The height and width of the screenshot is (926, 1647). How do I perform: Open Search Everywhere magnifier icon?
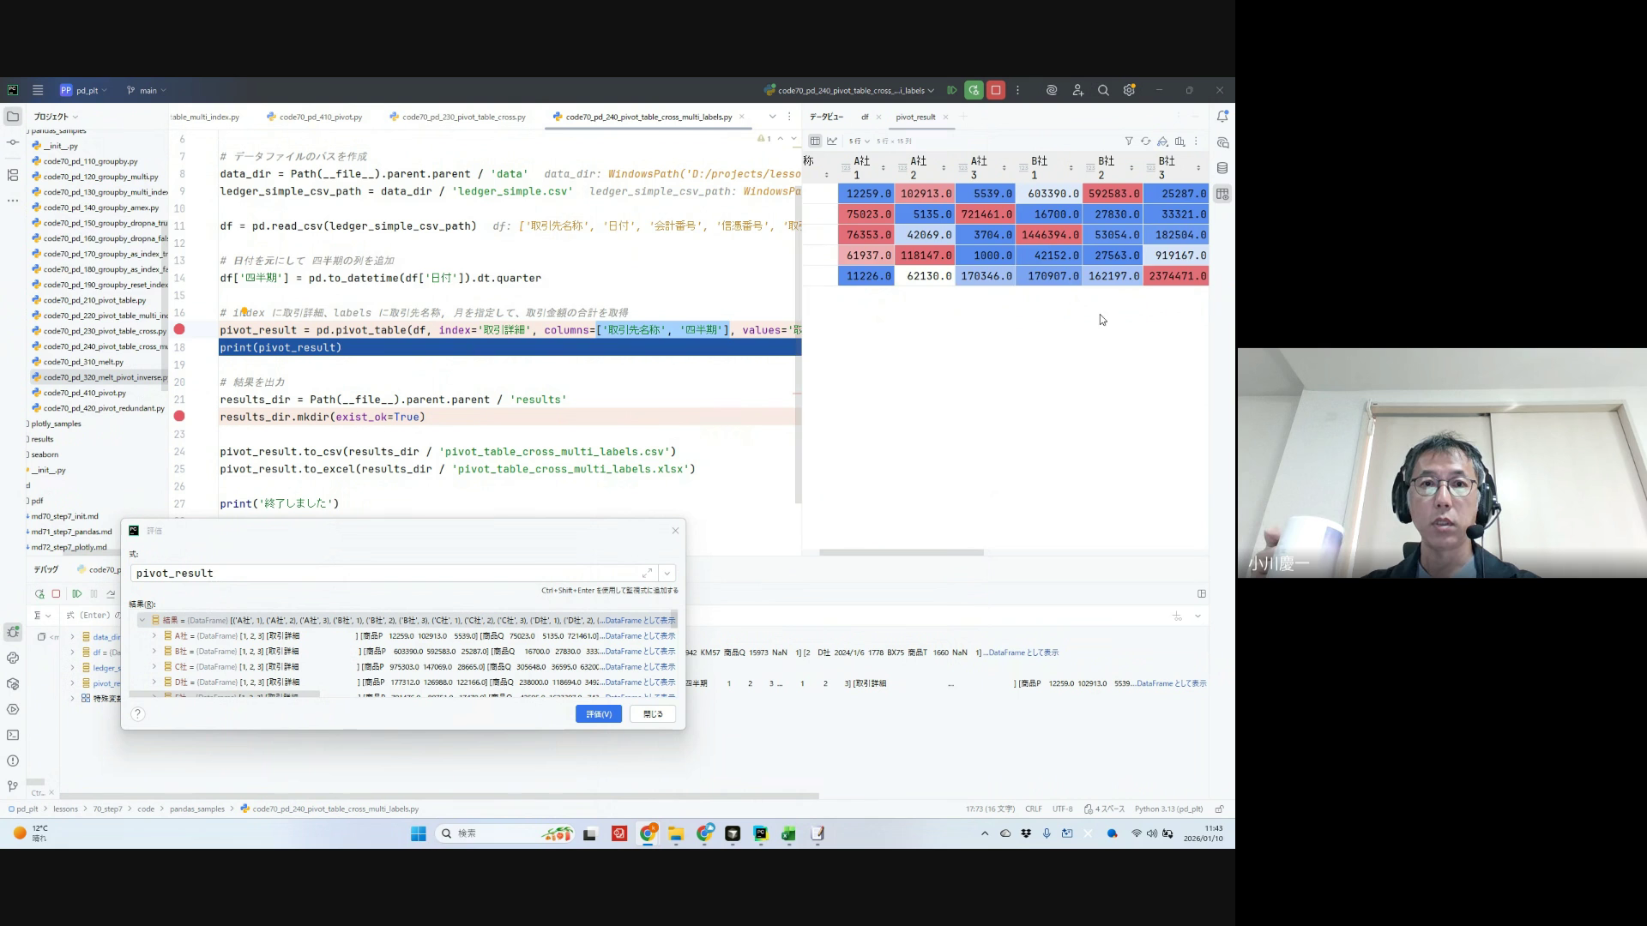coord(1103,90)
